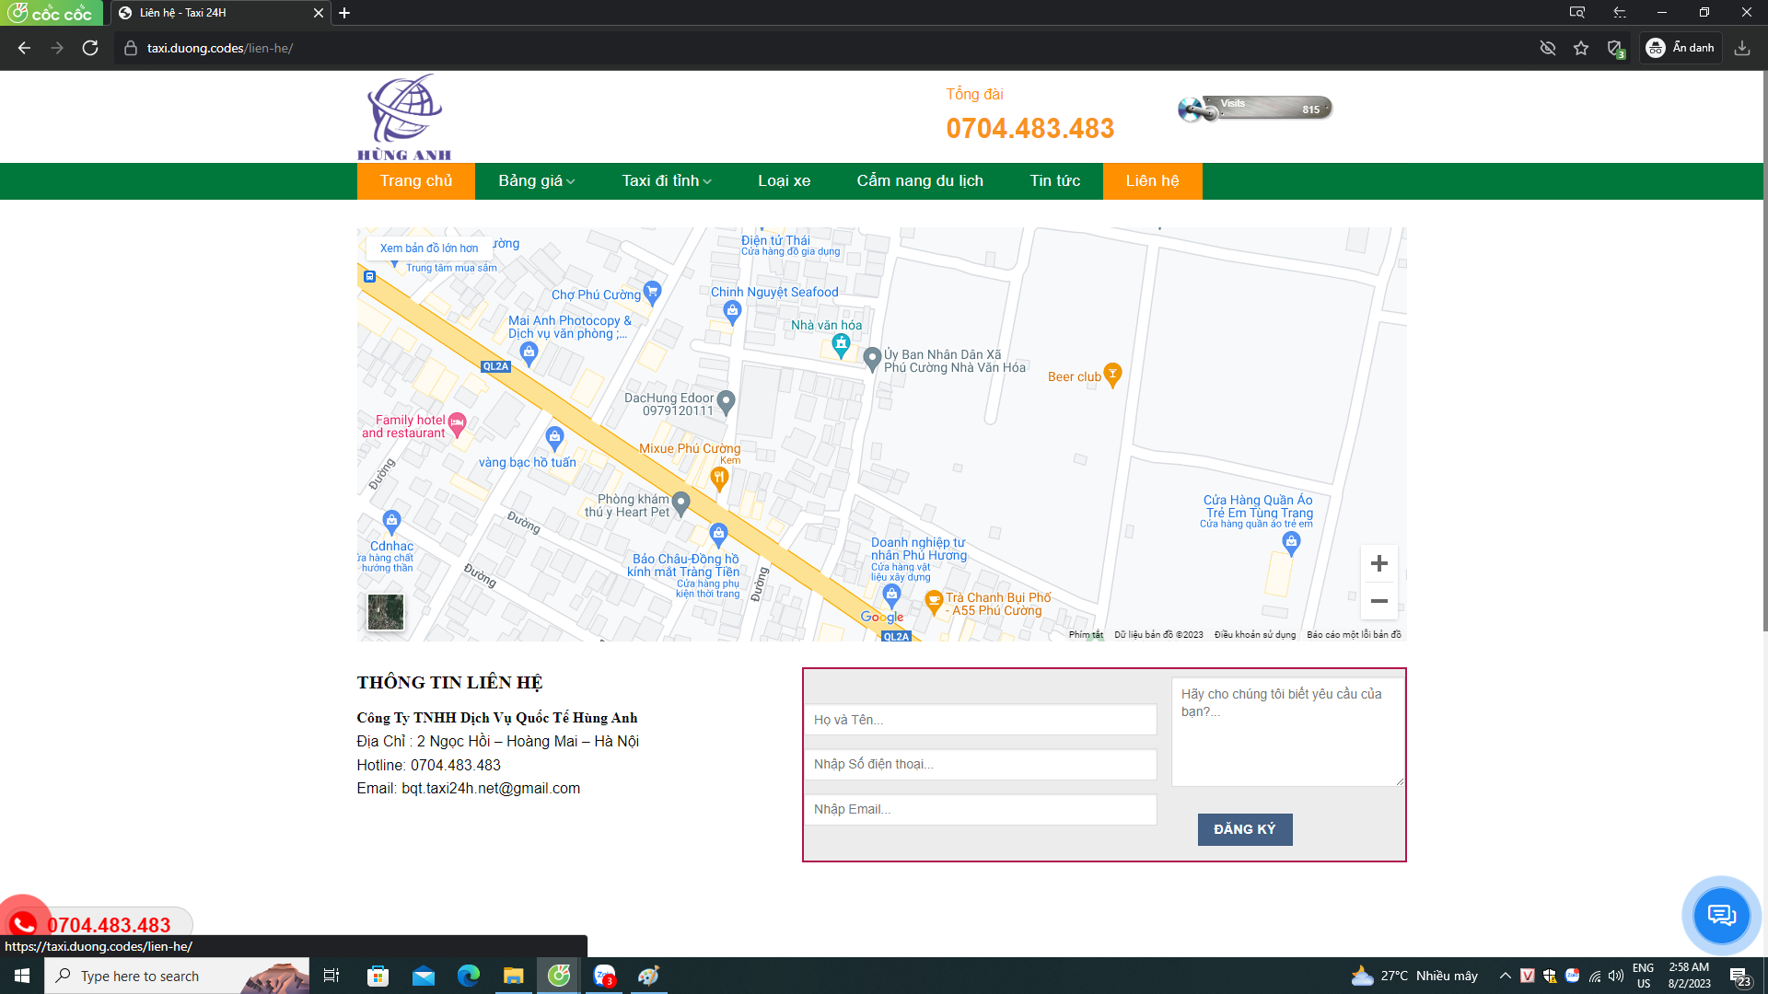Reload the page with refresh icon
This screenshot has width=1768, height=994.
click(90, 48)
